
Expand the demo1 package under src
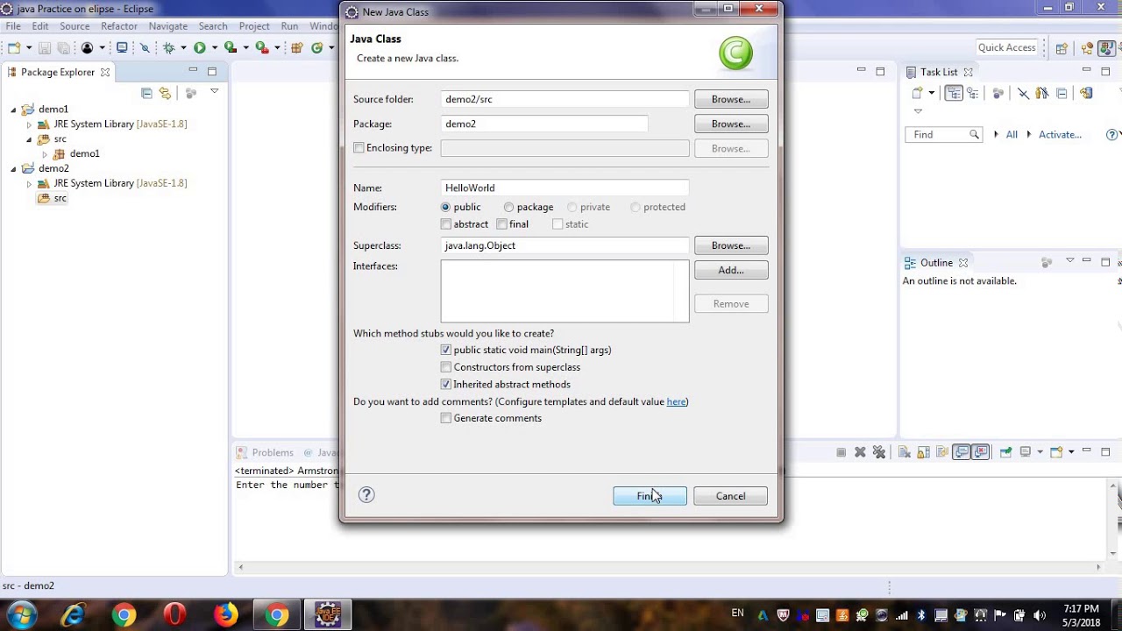coord(45,154)
